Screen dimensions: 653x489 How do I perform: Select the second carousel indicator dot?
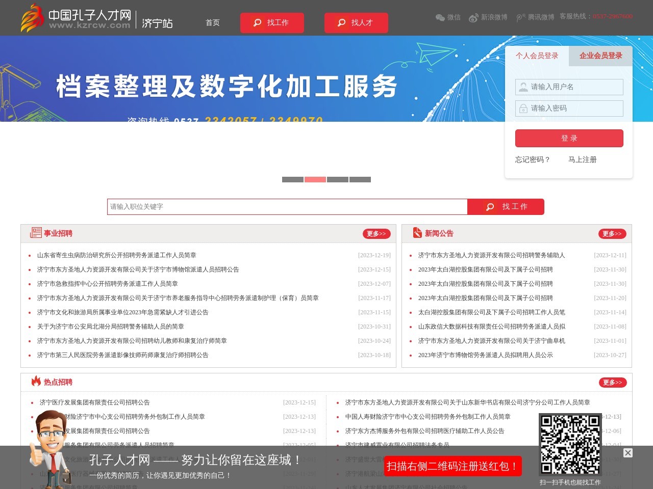pos(315,179)
